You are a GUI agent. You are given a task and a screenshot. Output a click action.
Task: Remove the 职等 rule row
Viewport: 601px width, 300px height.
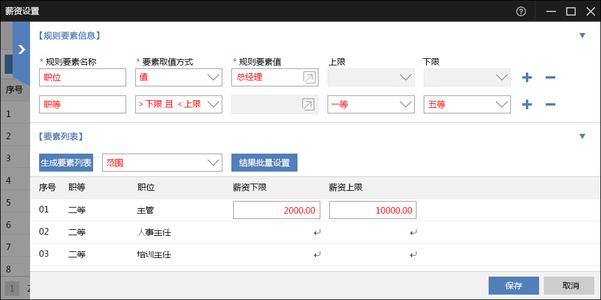(550, 104)
